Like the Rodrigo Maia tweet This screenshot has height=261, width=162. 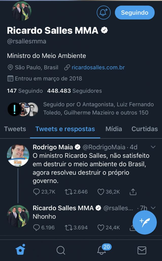[101, 192]
